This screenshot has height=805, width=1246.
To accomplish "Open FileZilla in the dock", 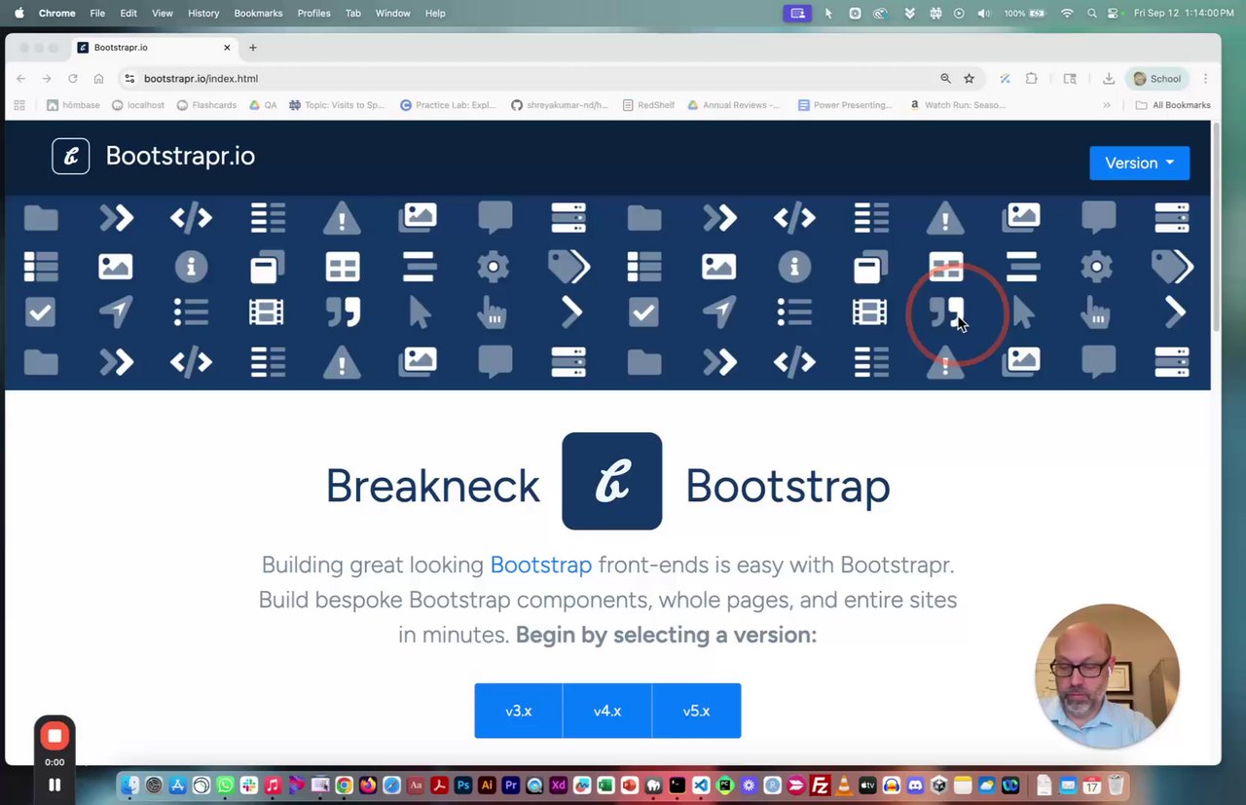I will pos(820,786).
